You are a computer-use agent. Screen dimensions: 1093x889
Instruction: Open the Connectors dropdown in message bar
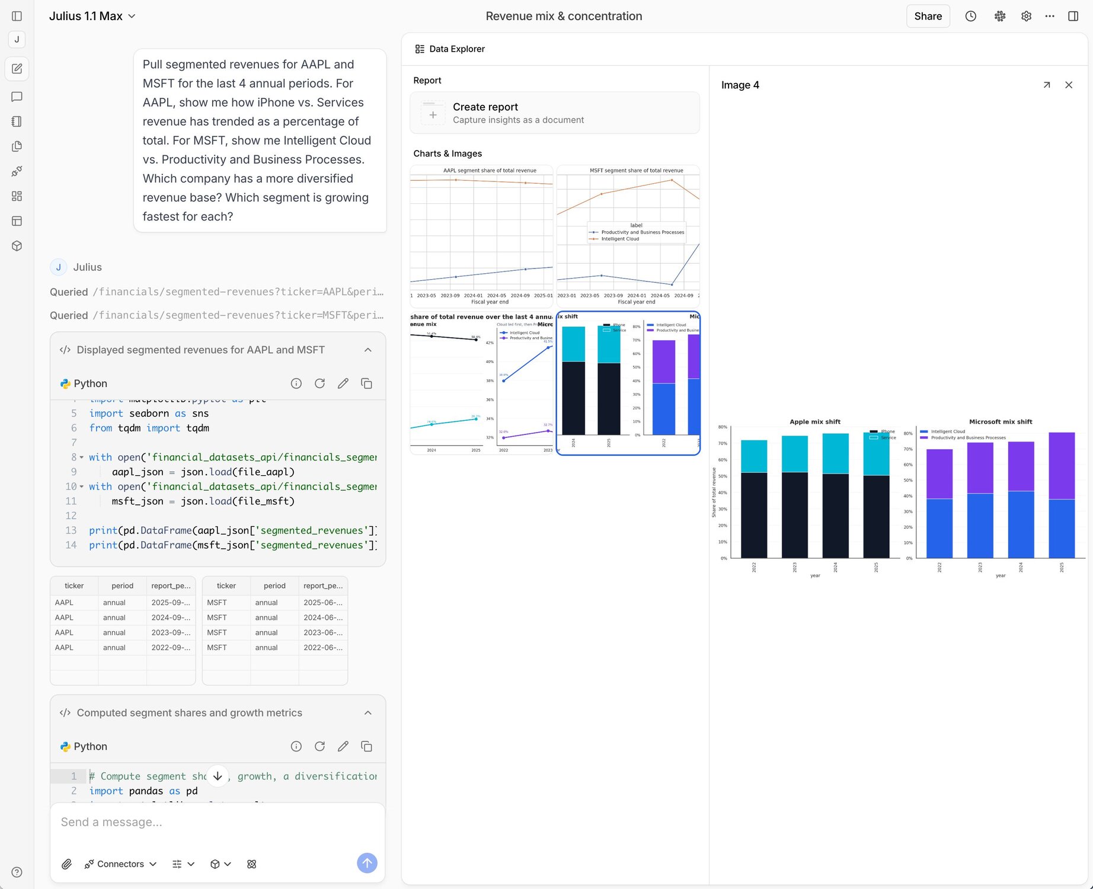pos(120,864)
